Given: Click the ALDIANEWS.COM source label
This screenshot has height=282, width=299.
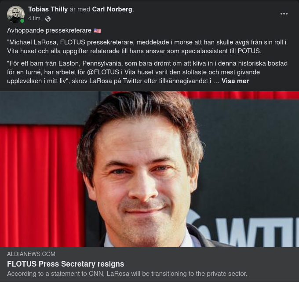Looking at the screenshot, I should [31, 254].
